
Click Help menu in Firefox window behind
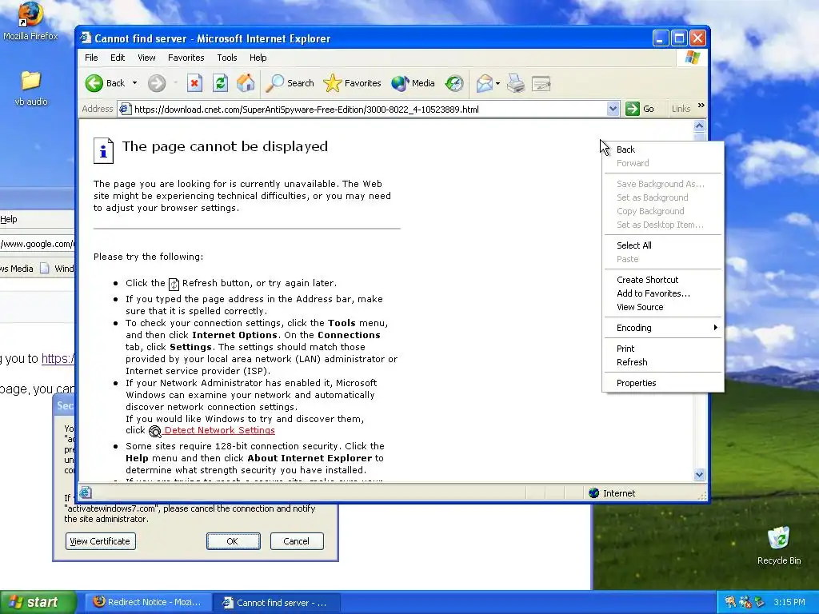coord(8,219)
